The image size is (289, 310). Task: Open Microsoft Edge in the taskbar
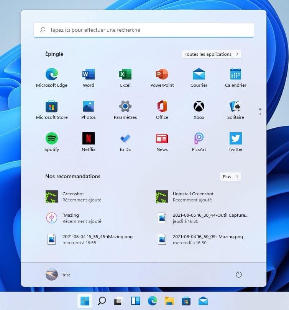pos(153,301)
